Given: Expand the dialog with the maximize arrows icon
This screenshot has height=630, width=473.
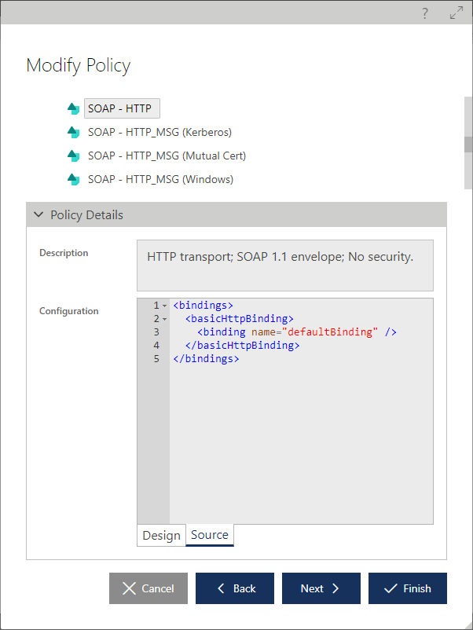Looking at the screenshot, I should 456,13.
